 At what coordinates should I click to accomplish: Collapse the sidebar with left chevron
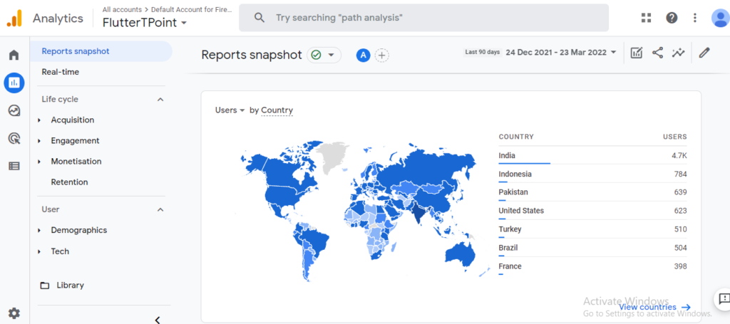pos(158,320)
